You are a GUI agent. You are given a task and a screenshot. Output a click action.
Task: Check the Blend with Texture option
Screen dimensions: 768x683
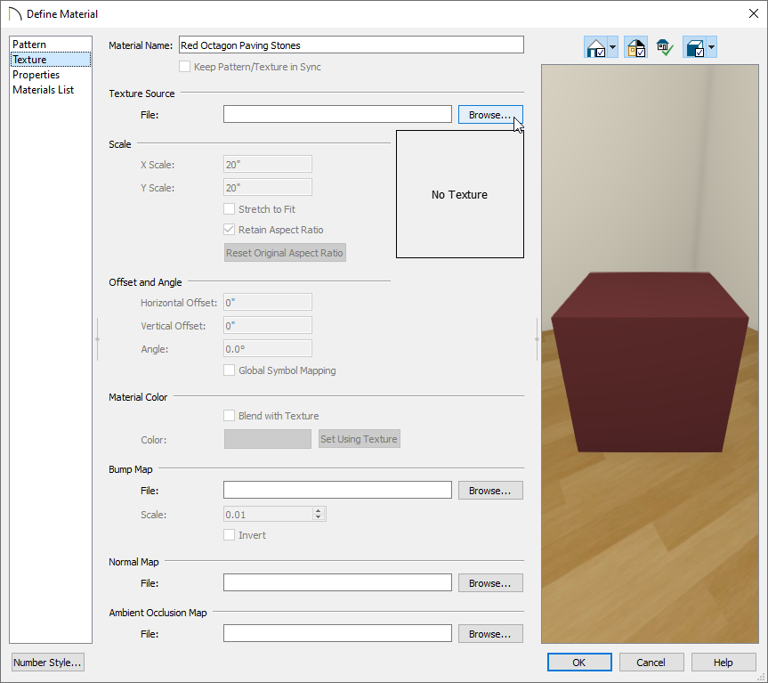(230, 415)
